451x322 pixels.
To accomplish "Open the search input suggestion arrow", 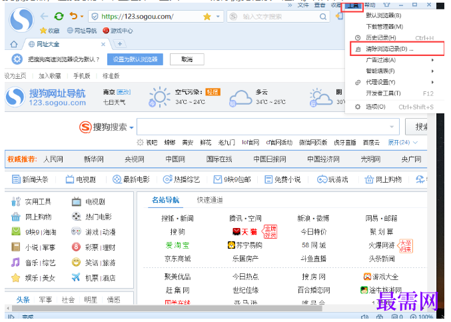I will [392, 127].
